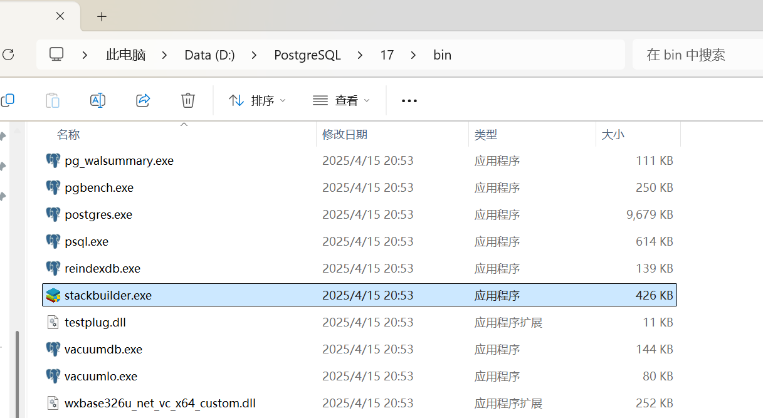The width and height of the screenshot is (763, 418).
Task: Click the 250 KB size of pgbench.exe
Action: [655, 187]
